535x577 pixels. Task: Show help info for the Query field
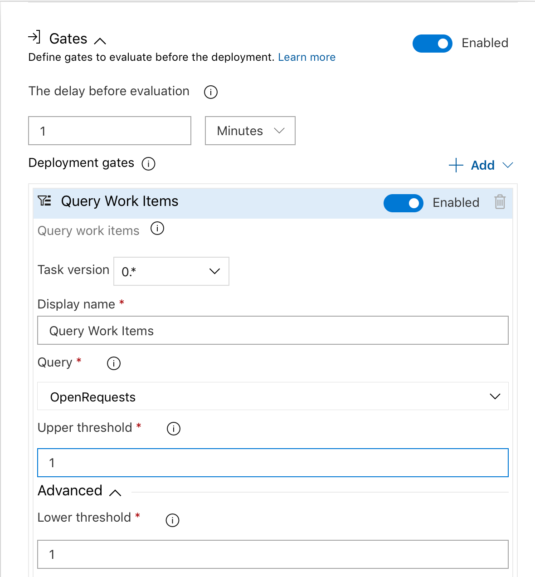(x=114, y=363)
